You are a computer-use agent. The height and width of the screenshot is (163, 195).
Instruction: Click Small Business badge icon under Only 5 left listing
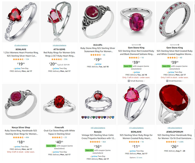(x=167, y=81)
